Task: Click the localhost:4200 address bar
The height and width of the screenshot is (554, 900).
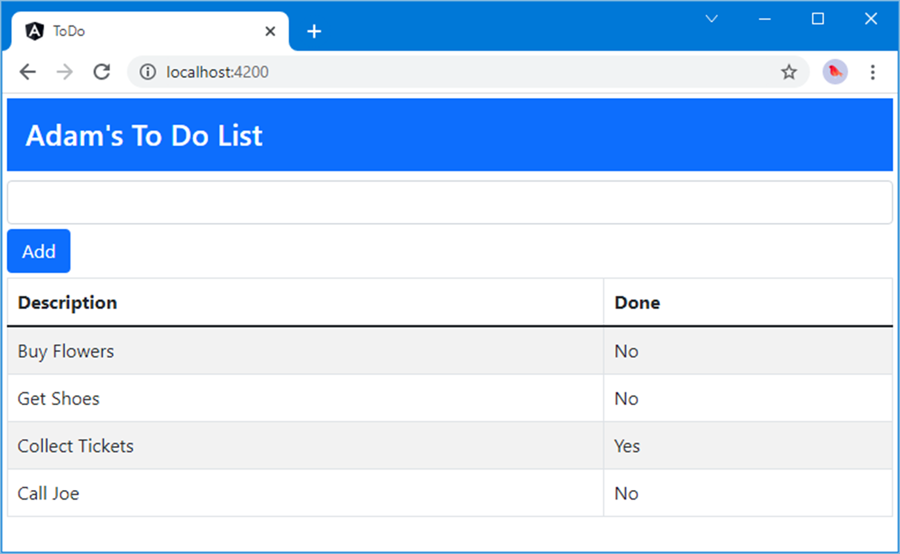Action: click(458, 72)
